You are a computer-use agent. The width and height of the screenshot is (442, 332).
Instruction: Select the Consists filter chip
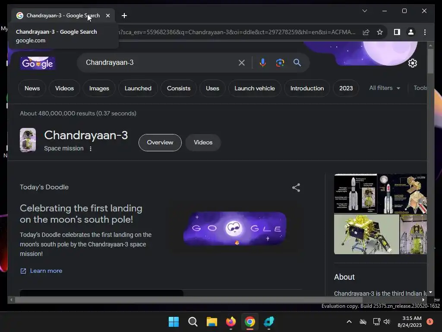pos(179,88)
